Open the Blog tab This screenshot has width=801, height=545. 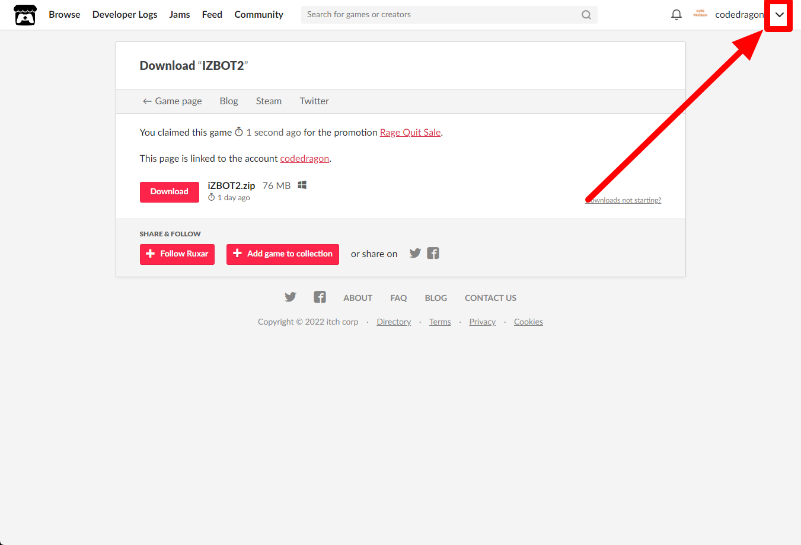point(229,101)
